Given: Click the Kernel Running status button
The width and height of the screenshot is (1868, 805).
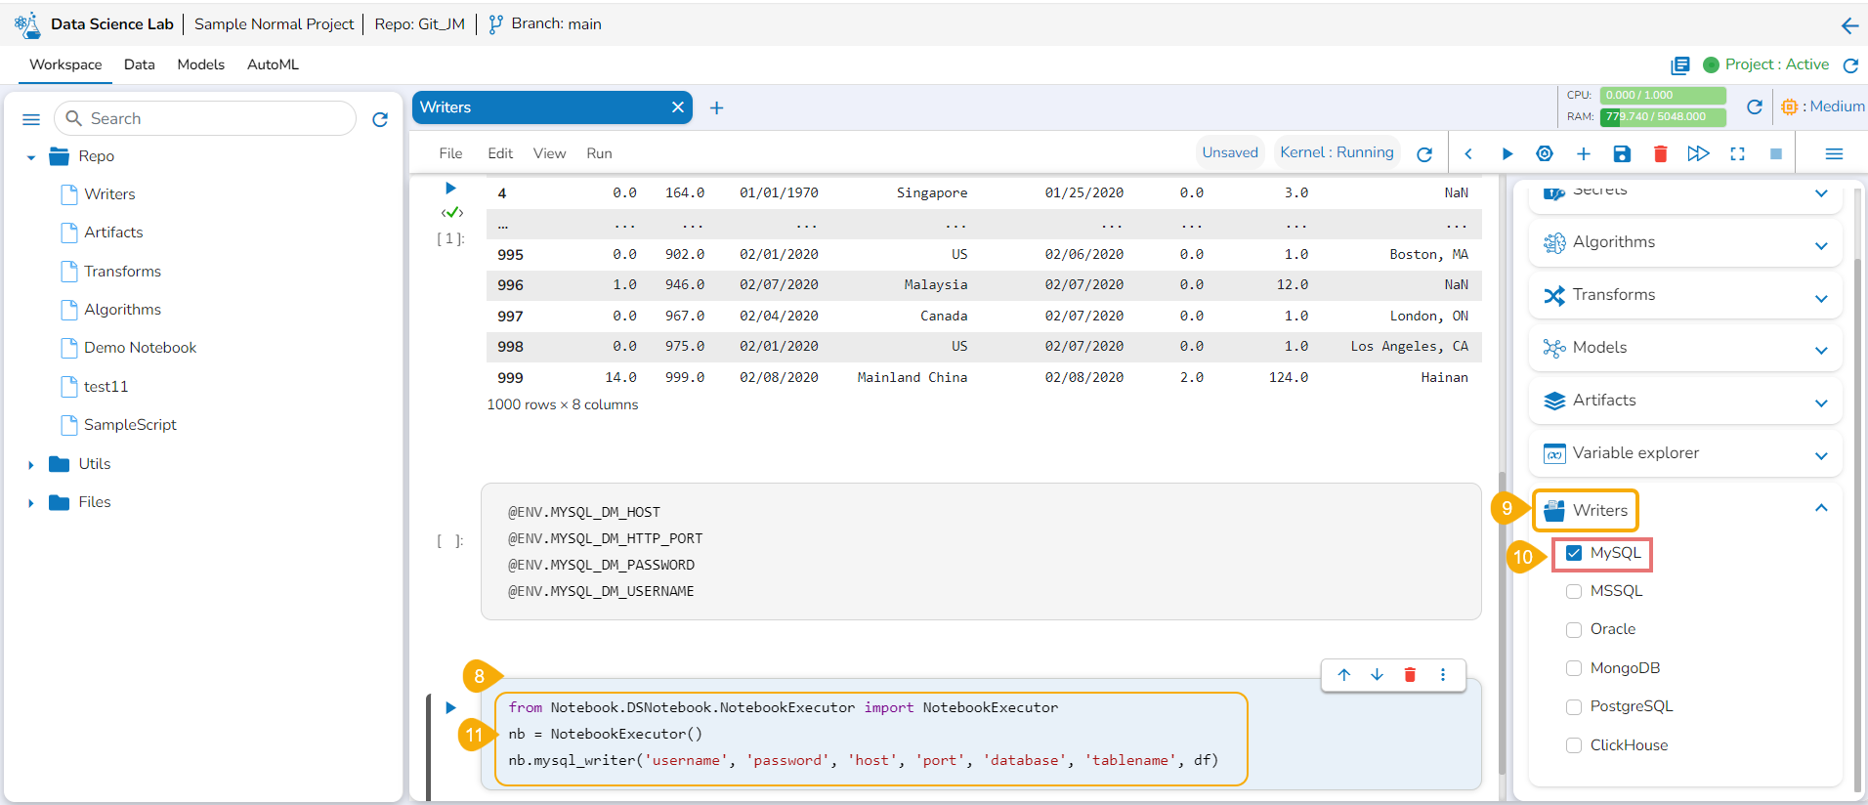Looking at the screenshot, I should (x=1337, y=152).
